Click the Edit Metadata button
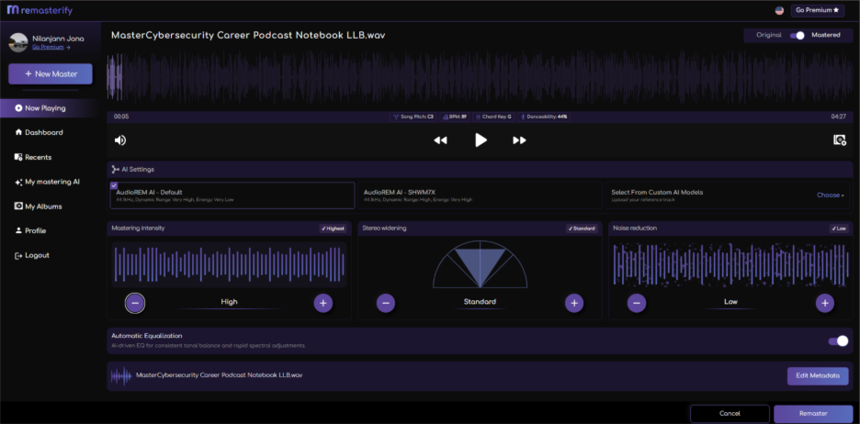Screen dimensions: 860x424 click(818, 375)
